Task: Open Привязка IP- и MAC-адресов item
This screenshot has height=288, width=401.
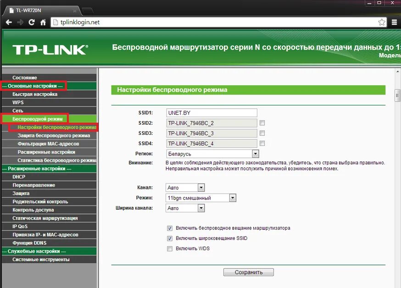Action: [49, 235]
